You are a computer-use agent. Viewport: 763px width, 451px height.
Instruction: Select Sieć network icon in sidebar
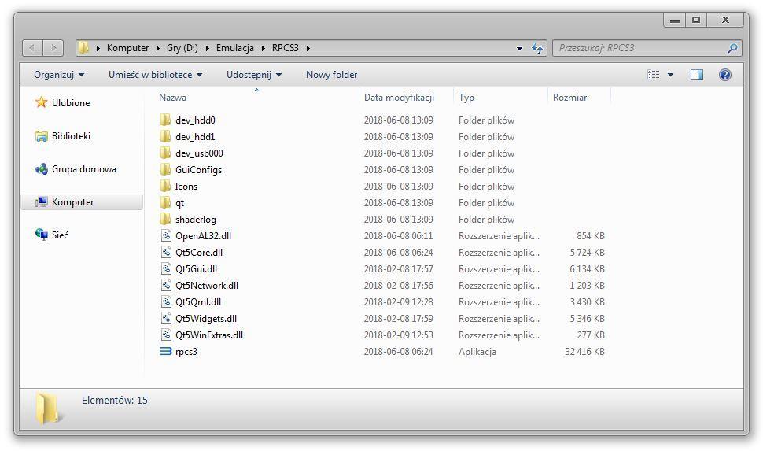[42, 235]
